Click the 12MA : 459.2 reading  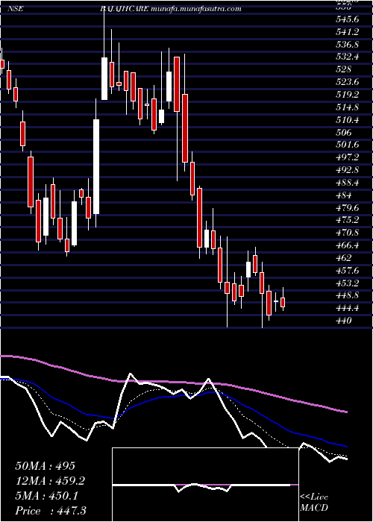pos(50,481)
